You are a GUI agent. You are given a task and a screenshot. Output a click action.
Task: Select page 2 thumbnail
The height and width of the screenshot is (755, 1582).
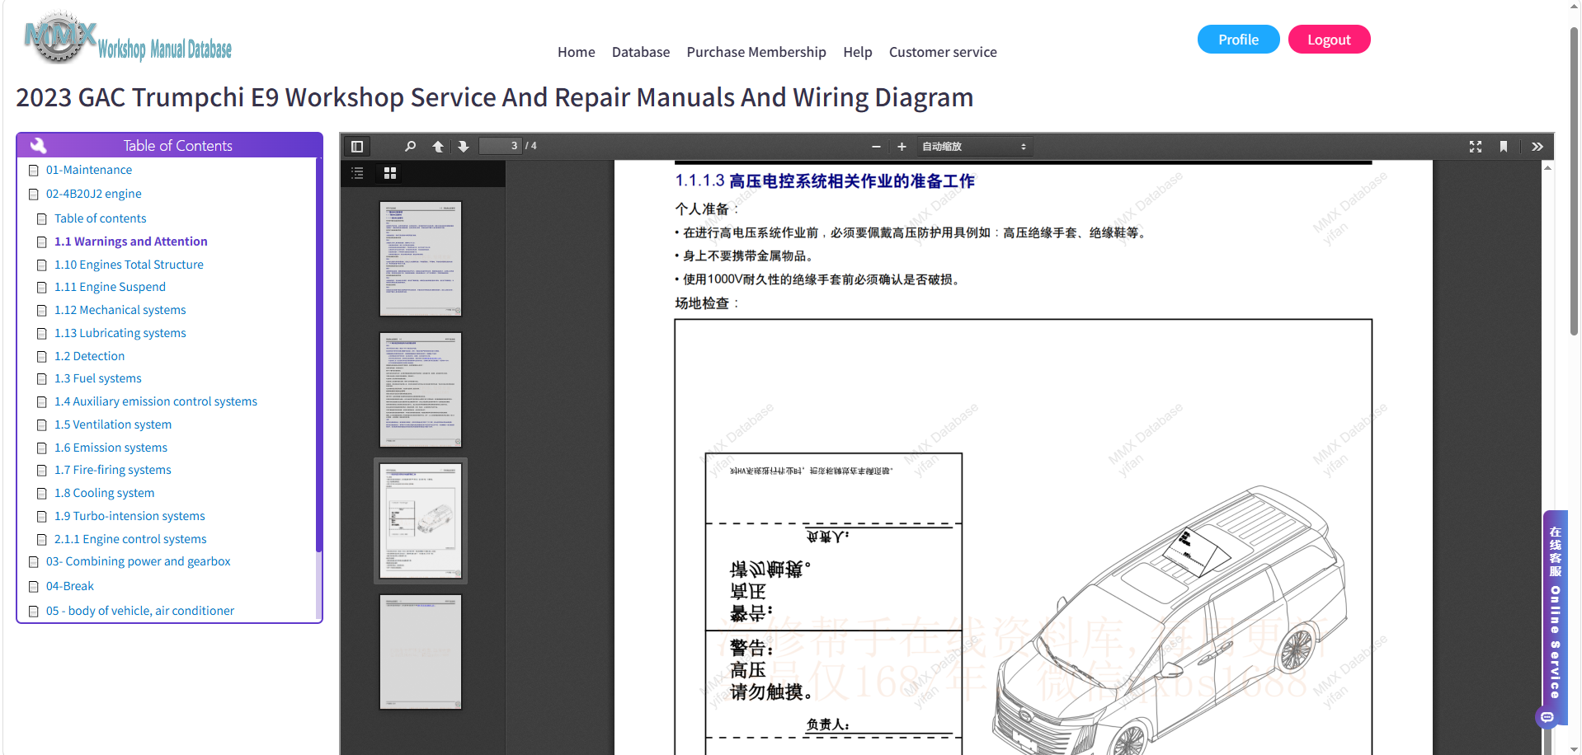(x=421, y=390)
